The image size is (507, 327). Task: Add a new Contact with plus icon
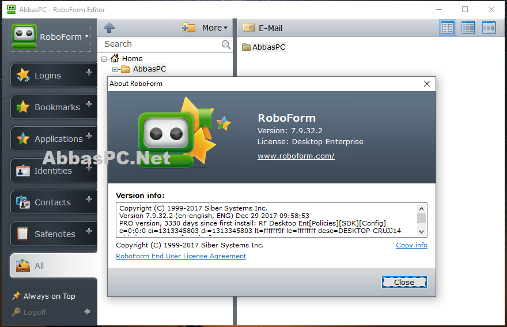[x=89, y=199]
